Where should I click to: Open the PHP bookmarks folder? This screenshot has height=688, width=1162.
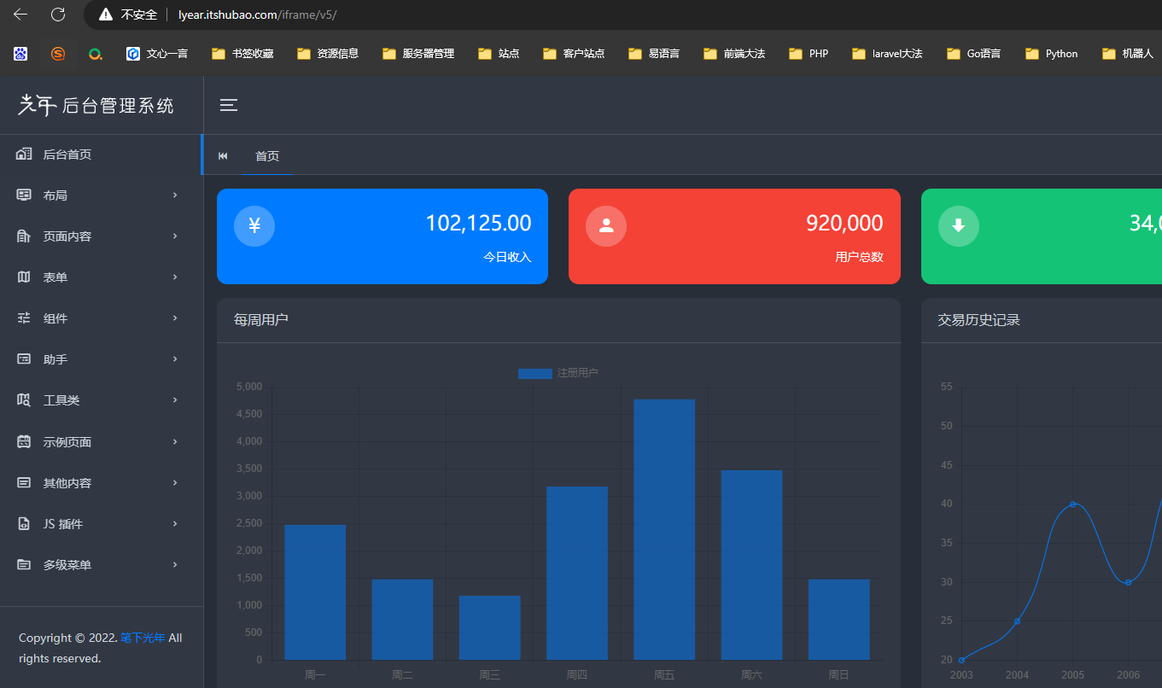click(x=809, y=54)
